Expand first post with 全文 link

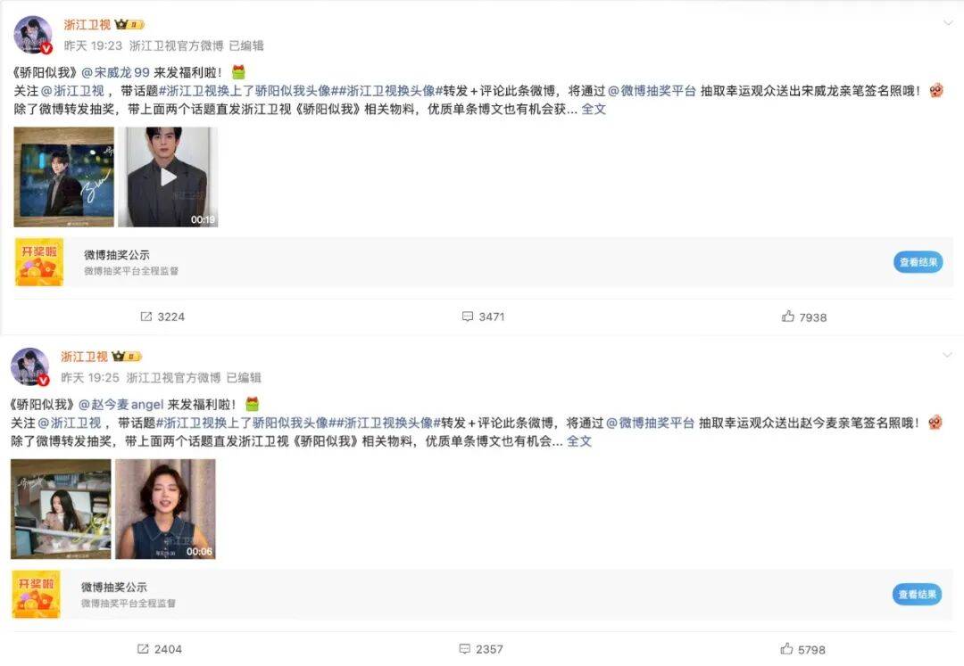pos(594,110)
